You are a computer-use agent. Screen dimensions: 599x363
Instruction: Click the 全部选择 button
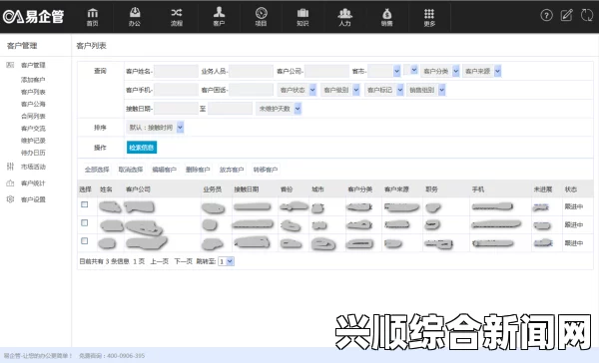[97, 170]
